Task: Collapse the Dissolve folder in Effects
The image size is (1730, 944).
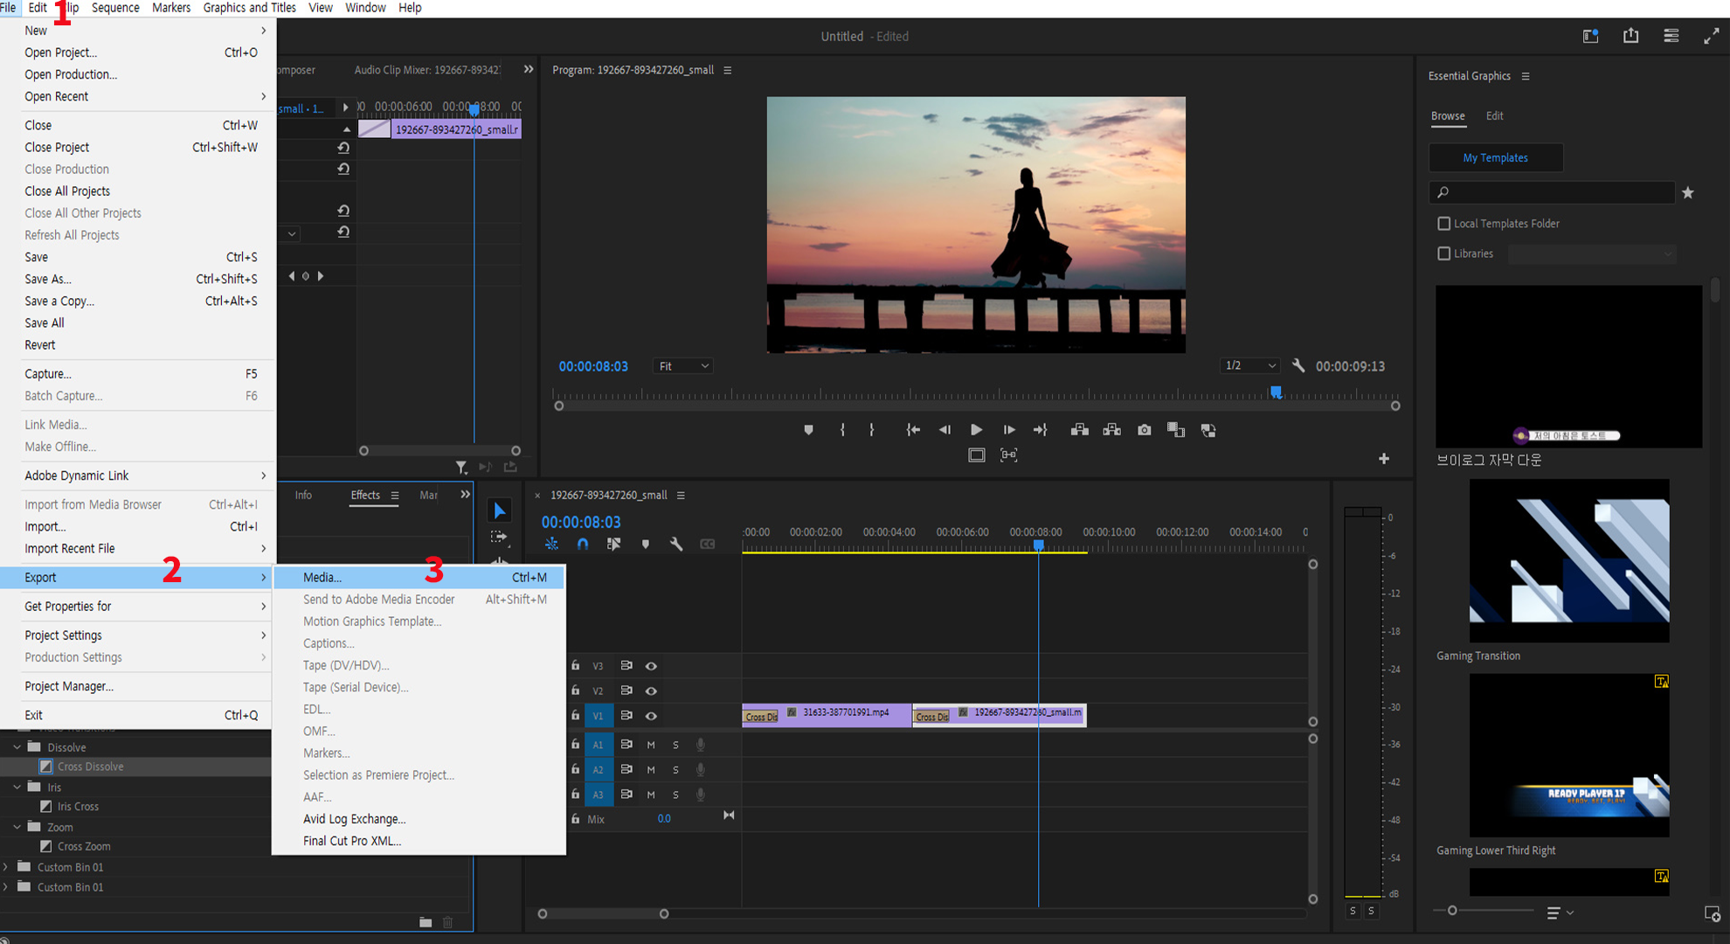Action: point(17,747)
